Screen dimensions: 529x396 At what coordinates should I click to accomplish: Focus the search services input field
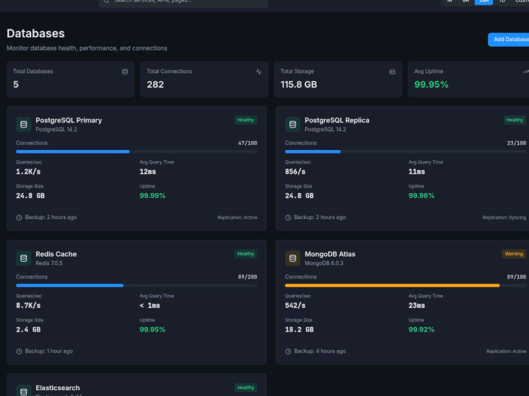(x=184, y=3)
